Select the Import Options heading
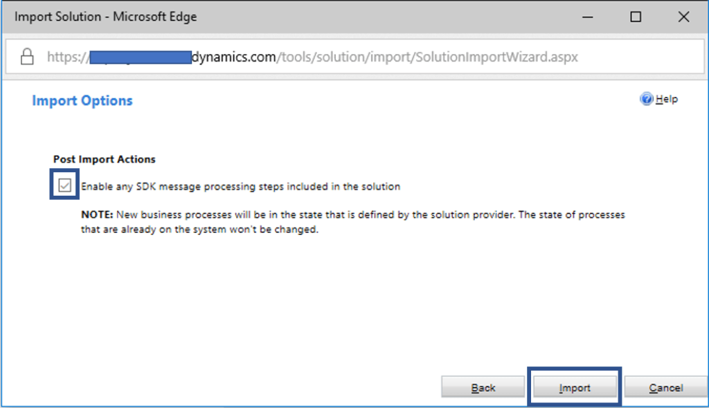 click(82, 100)
